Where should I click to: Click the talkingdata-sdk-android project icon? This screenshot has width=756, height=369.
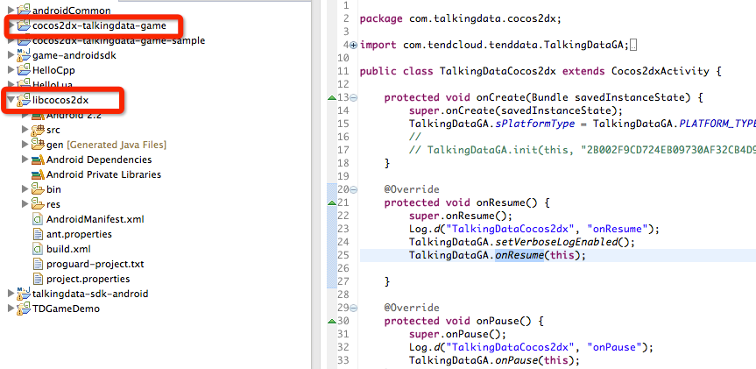(24, 294)
